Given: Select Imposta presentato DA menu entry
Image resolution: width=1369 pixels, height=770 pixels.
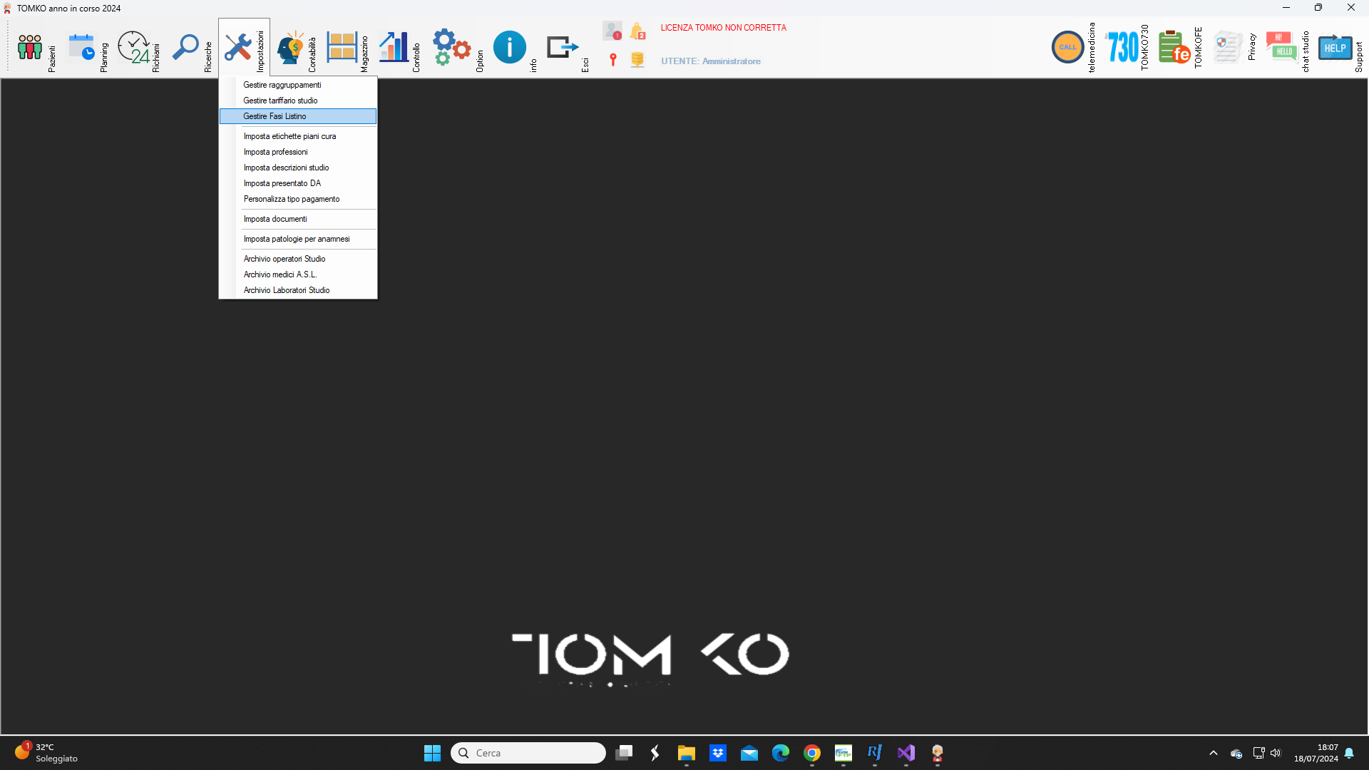Looking at the screenshot, I should coord(298,183).
